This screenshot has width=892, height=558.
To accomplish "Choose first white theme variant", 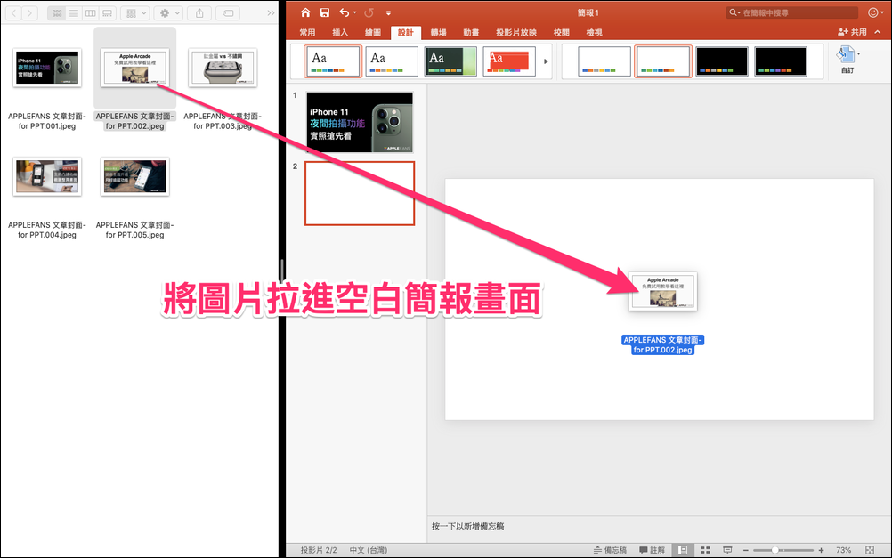I will coord(604,61).
